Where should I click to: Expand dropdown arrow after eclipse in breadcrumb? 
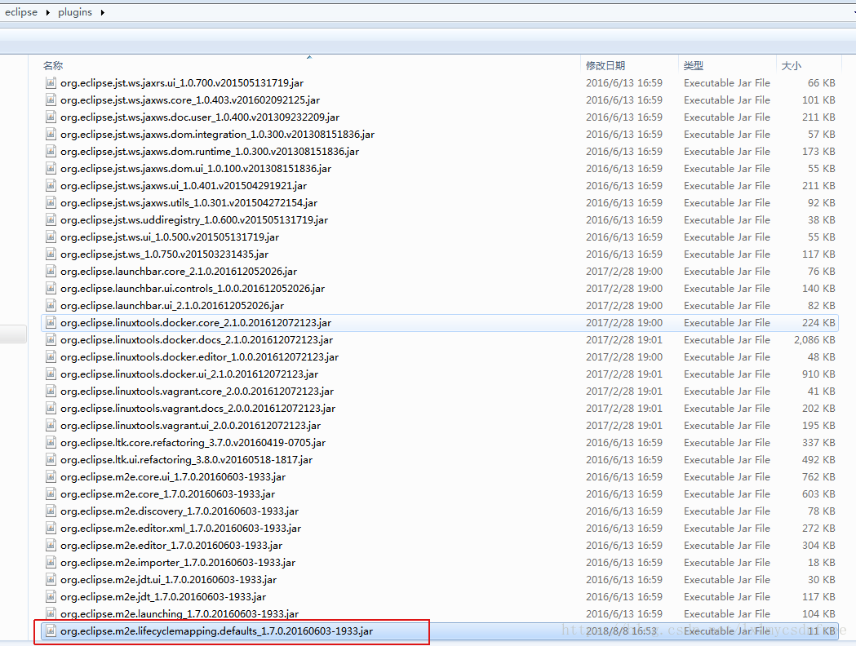(x=47, y=12)
